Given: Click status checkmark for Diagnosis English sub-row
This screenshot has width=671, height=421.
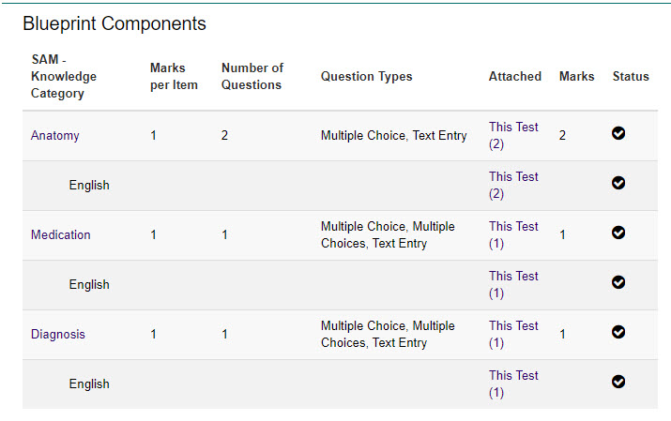Looking at the screenshot, I should [x=618, y=382].
